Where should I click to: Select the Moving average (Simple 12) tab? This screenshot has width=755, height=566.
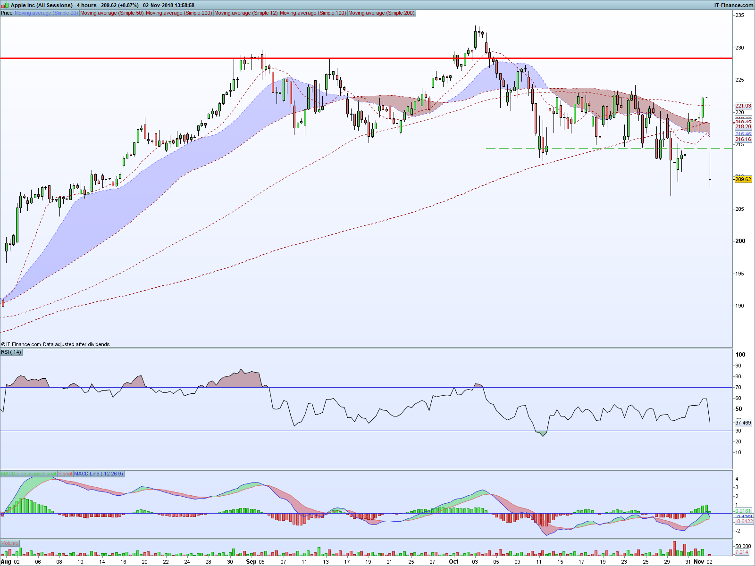pos(246,13)
